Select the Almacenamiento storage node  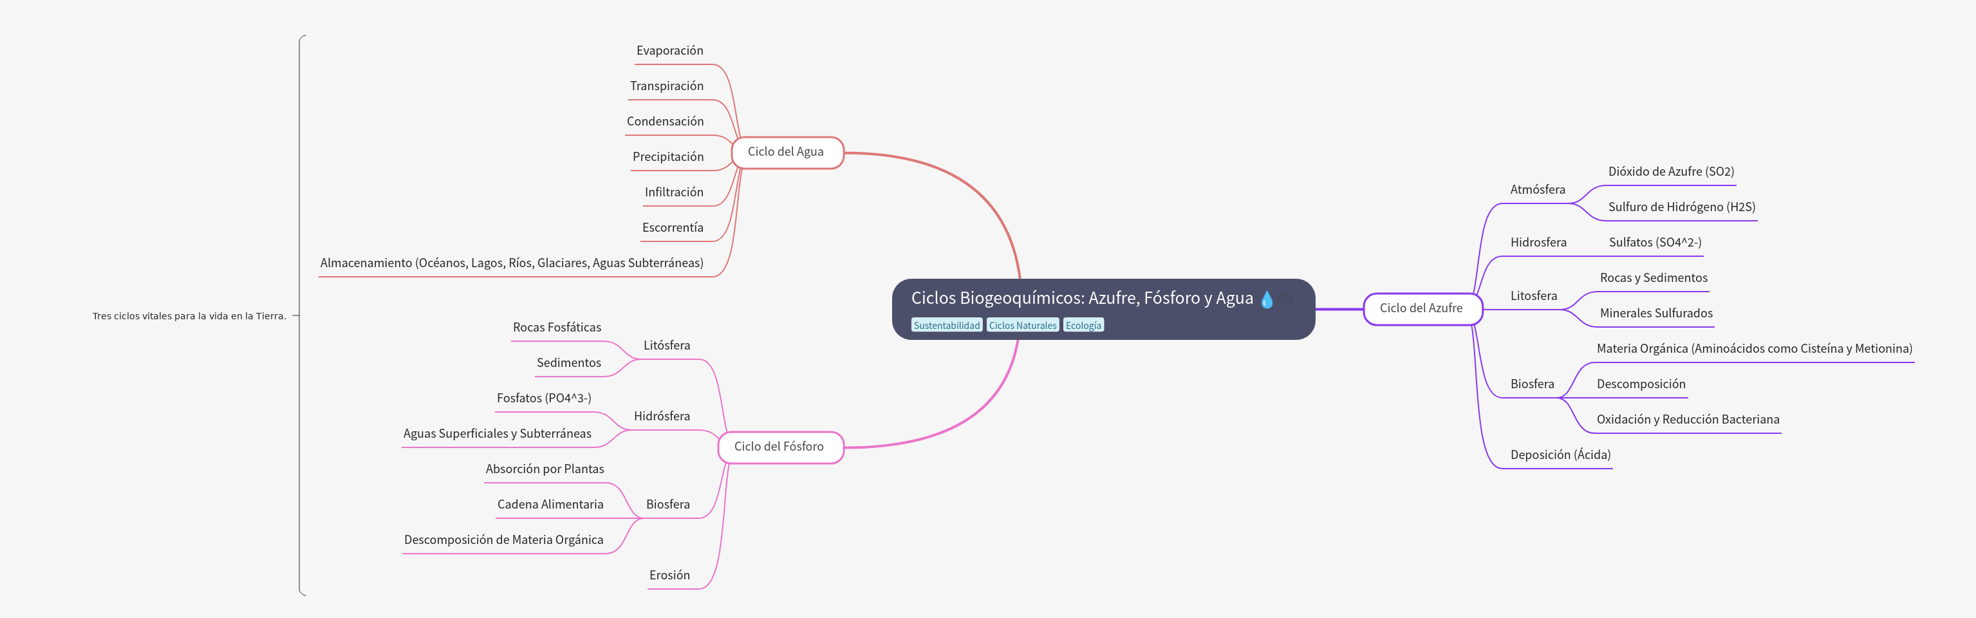coord(511,263)
